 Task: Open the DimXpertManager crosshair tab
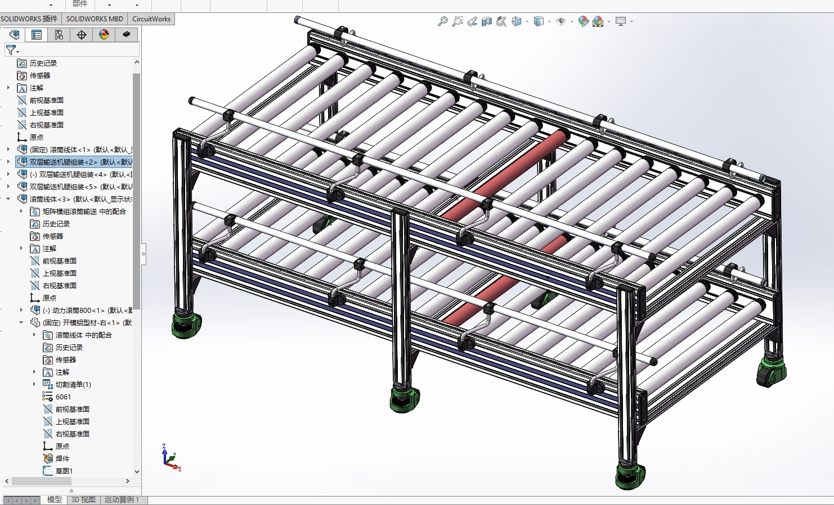(82, 35)
